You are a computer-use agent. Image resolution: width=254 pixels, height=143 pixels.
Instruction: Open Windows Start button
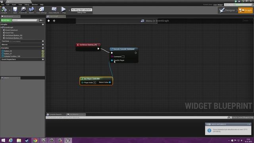[3, 140]
